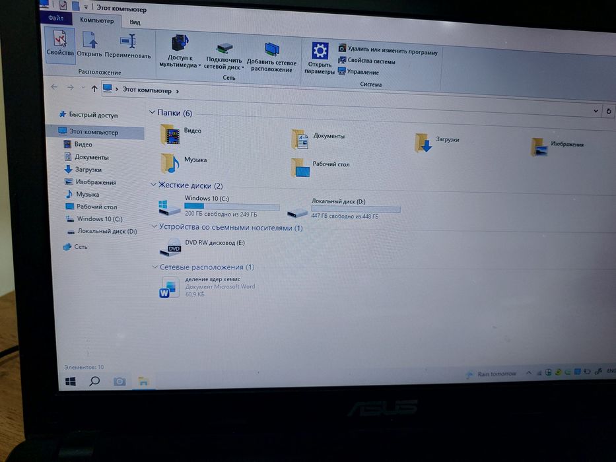The image size is (616, 462).
Task: Collapse Устройства со съемными носителями group
Action: [154, 226]
